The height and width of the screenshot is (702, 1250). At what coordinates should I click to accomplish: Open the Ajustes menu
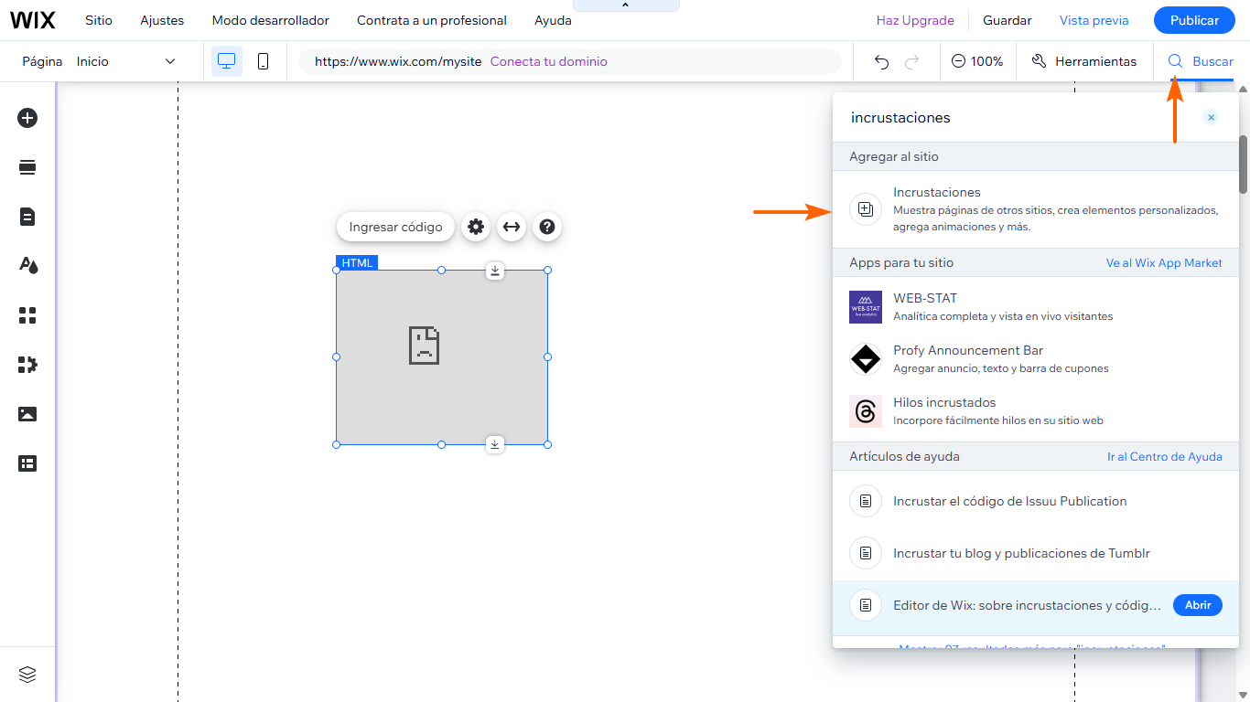162,20
